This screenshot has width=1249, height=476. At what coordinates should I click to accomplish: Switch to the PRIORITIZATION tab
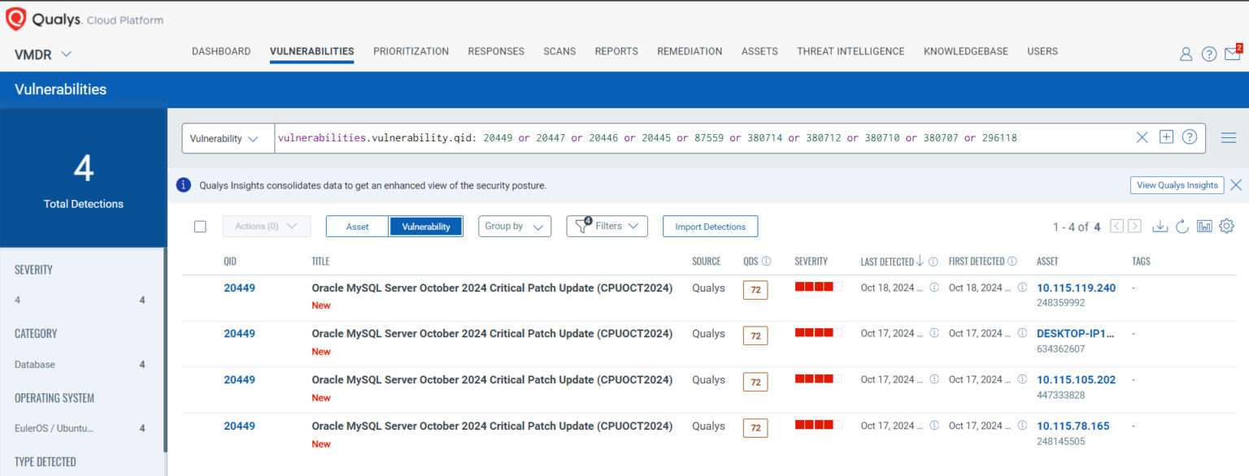pos(411,51)
